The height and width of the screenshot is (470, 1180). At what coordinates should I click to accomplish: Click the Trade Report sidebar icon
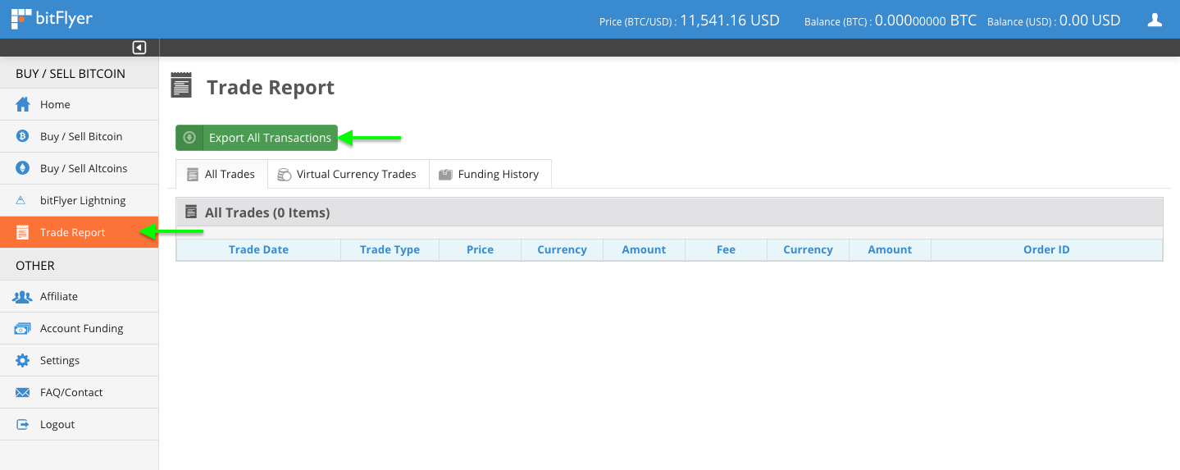pos(23,232)
